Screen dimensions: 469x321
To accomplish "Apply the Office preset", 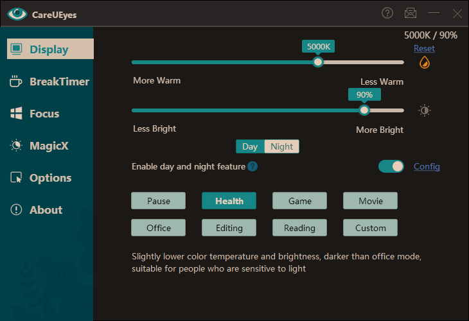I will tap(158, 228).
